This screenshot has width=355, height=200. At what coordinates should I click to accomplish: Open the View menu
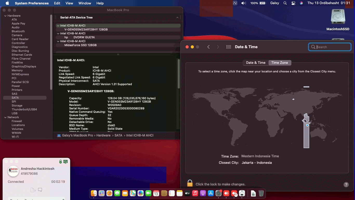click(x=69, y=3)
